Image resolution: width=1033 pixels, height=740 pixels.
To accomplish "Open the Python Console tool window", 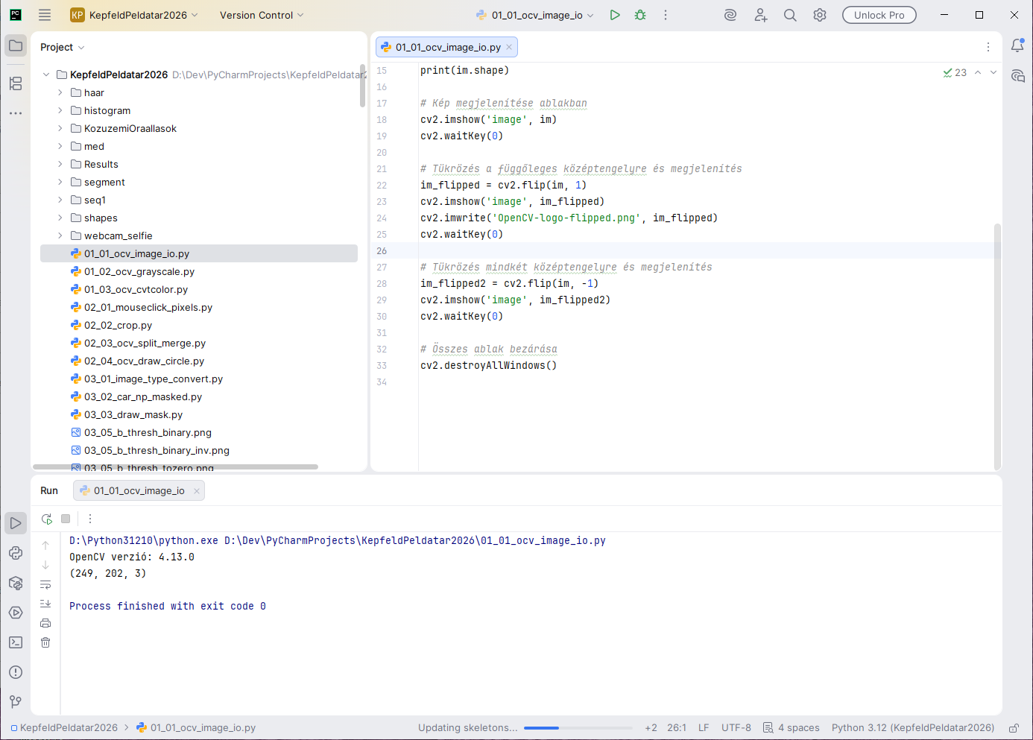I will (x=16, y=553).
